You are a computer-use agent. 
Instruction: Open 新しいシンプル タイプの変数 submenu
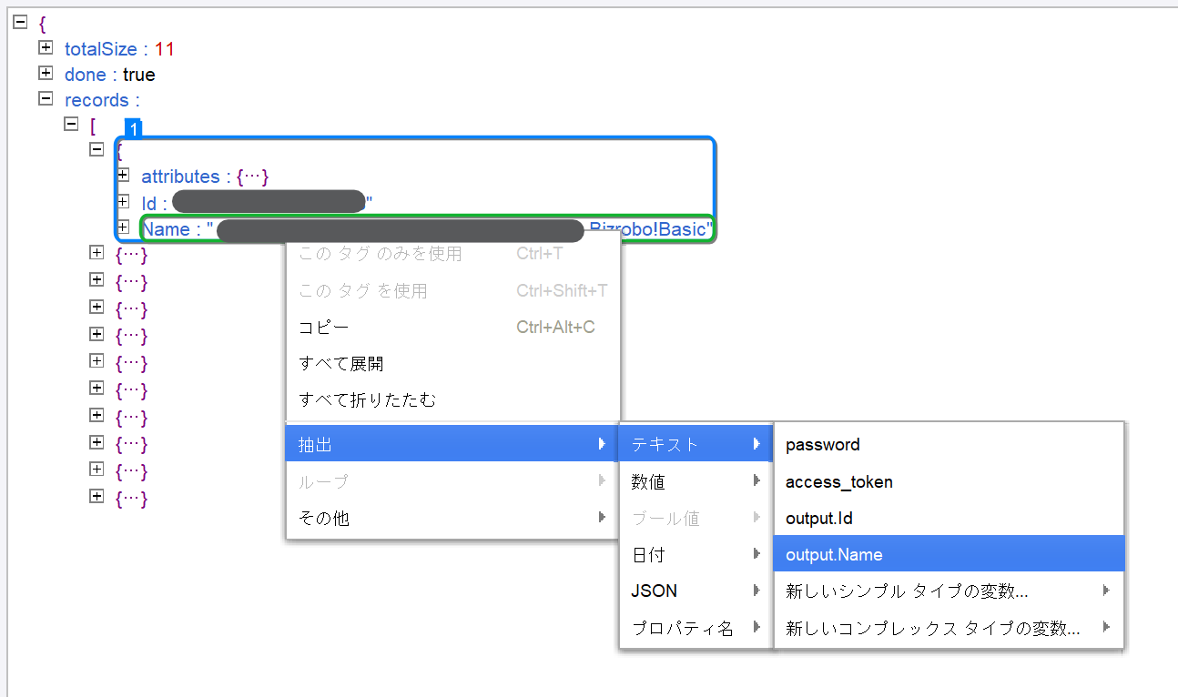[x=949, y=591]
